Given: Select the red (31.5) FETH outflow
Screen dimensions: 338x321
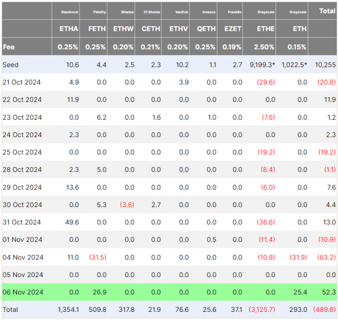Looking at the screenshot, I should pos(98,257).
